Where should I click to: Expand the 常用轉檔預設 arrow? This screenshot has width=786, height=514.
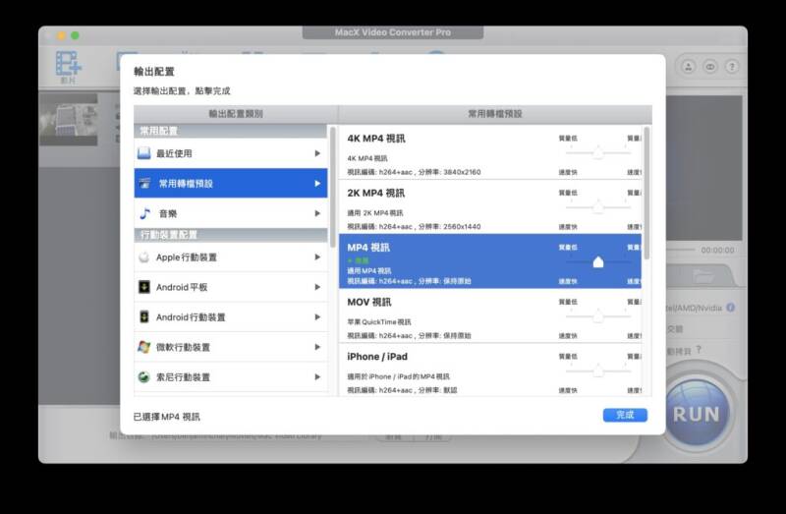317,184
